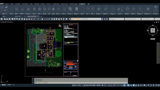Add a new drawing tab with plus
The image size is (160, 90).
[x=41, y=16]
